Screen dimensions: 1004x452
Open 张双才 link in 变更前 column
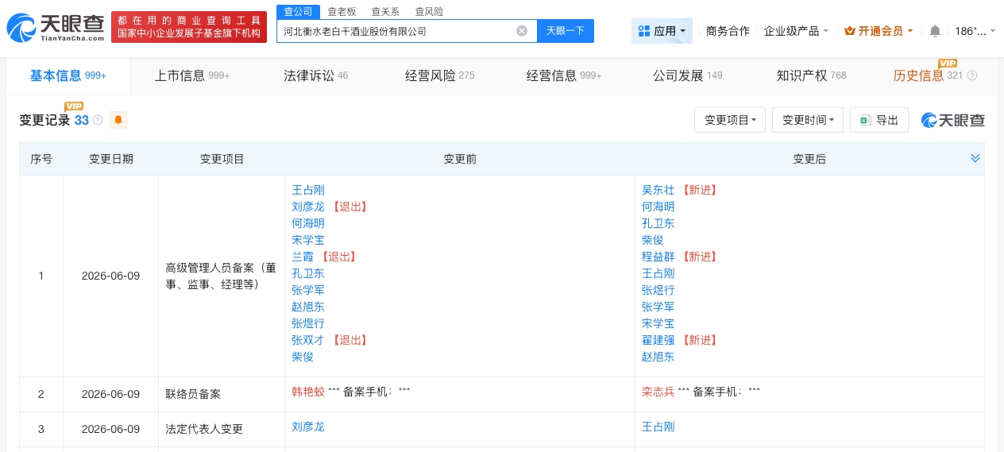308,340
